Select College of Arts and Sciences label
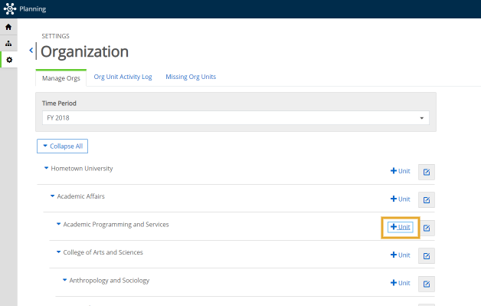Screen dimensions: 481x306 pos(103,252)
